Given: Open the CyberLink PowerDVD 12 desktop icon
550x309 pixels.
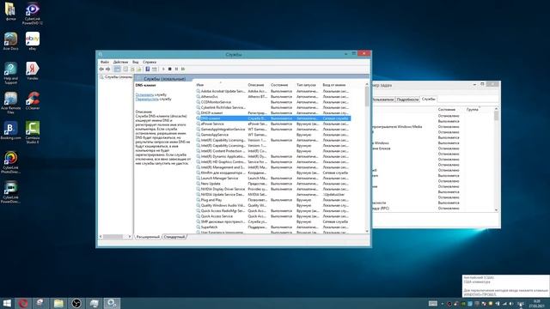Looking at the screenshot, I should (x=33, y=14).
